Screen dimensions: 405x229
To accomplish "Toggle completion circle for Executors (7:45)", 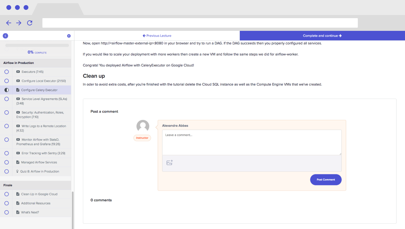I will 7,72.
